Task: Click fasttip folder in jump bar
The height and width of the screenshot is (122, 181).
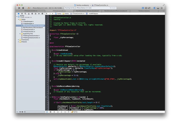Action: [x=66, y=14]
